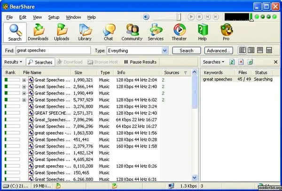Click the results scrollbar down arrow
The image size is (282, 191).
tap(195, 177)
